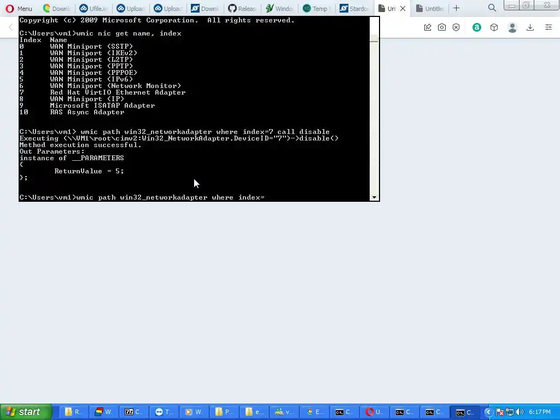Open the TeamViewer 'T...' taskbar button
Screen dimensions: 560x420
pyautogui.click(x=164, y=412)
